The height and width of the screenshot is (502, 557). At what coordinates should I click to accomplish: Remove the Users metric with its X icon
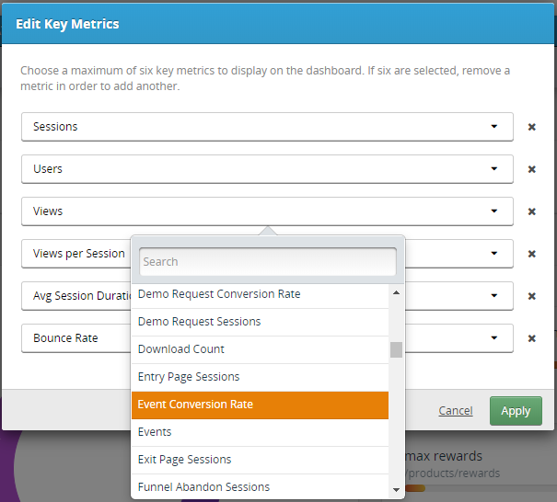531,169
